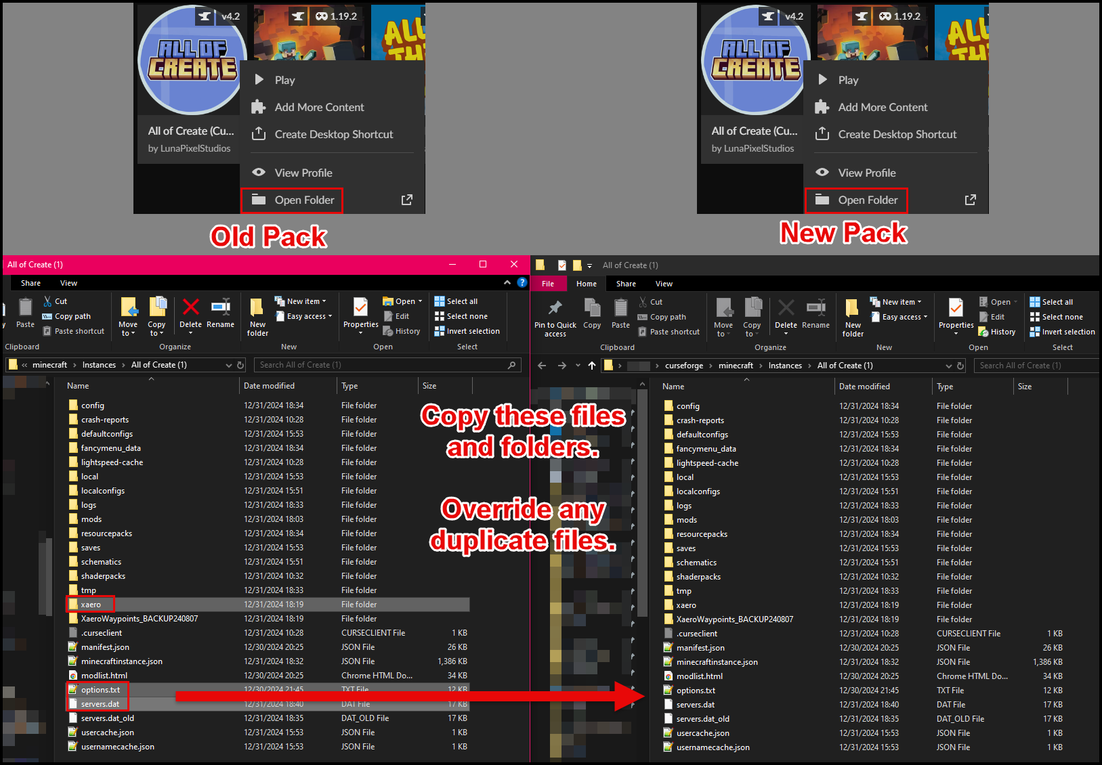Click the blue help question mark icon
Viewport: 1102px width, 765px height.
pos(522,282)
